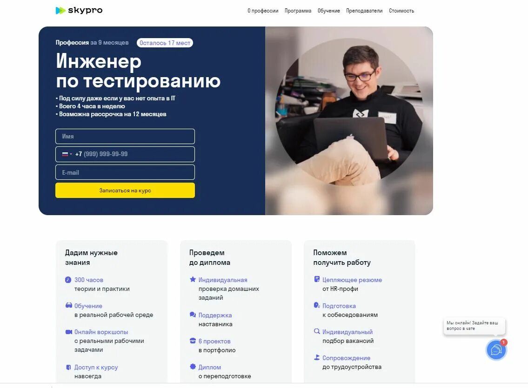The image size is (528, 388).
Task: Click the video camera icon by Онлайн воркшопы
Action: coord(69,332)
